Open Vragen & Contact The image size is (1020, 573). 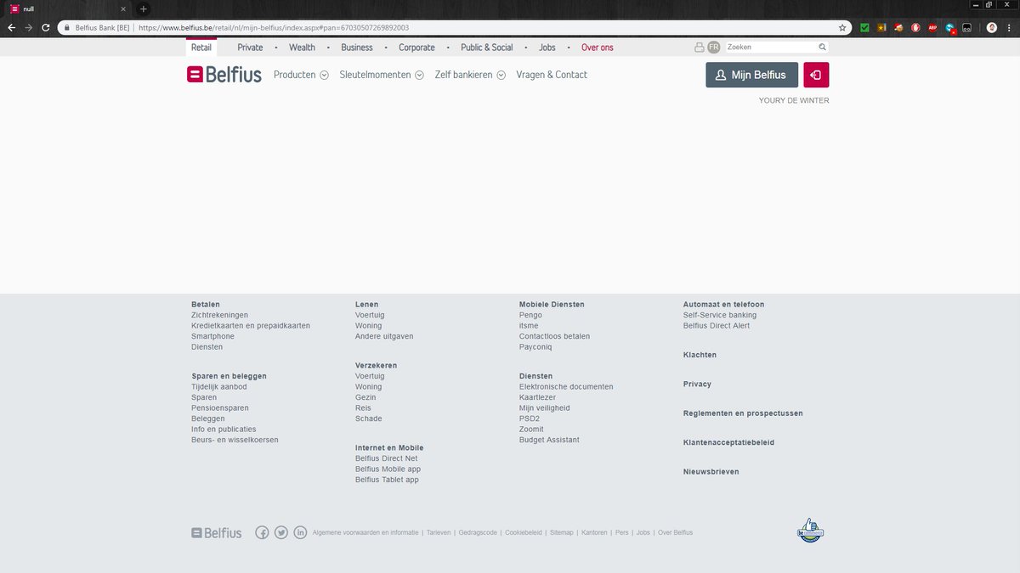click(552, 75)
